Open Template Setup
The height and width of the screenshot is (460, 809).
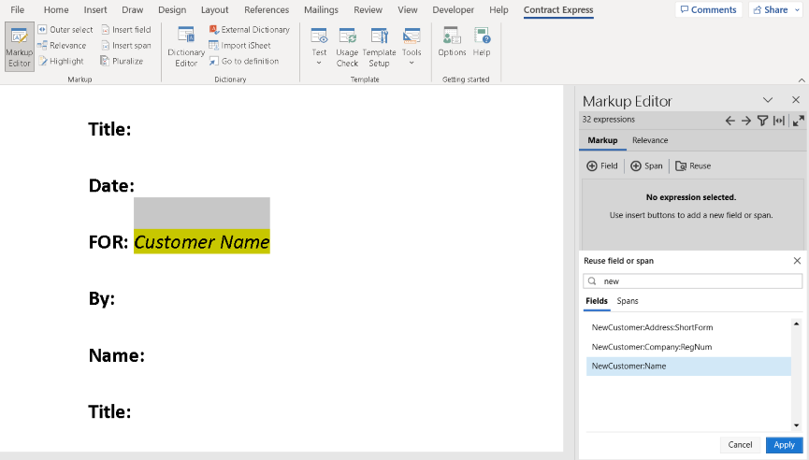[x=379, y=46]
